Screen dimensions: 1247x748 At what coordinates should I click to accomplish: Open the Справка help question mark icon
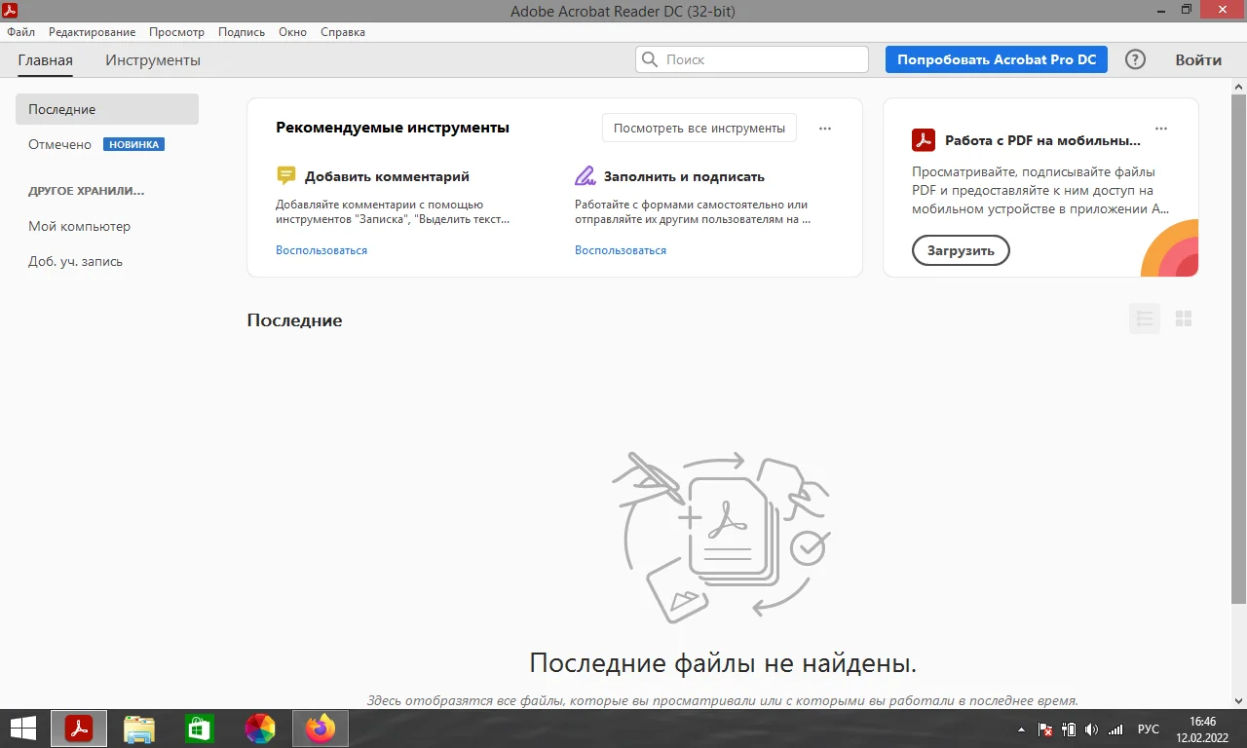[1135, 59]
